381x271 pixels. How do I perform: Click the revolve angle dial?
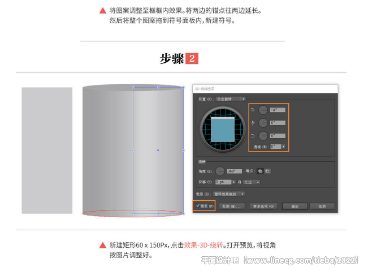pyautogui.click(x=220, y=171)
